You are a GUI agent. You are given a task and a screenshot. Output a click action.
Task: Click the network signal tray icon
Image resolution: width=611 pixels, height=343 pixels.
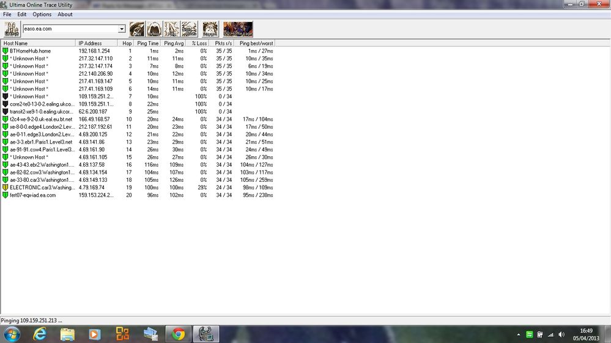pyautogui.click(x=550, y=334)
